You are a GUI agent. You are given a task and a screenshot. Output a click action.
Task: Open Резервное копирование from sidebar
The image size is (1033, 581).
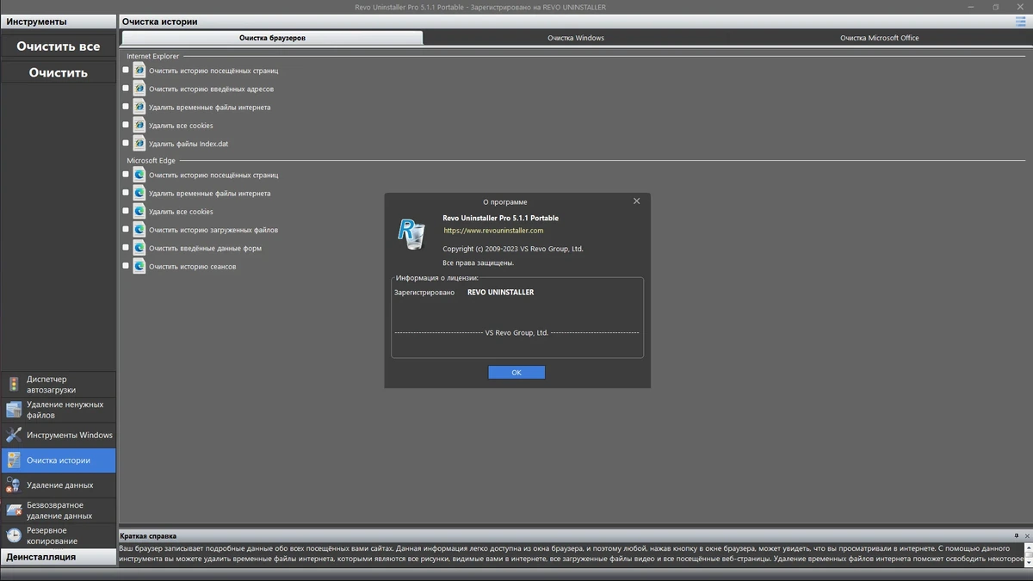[x=59, y=535]
